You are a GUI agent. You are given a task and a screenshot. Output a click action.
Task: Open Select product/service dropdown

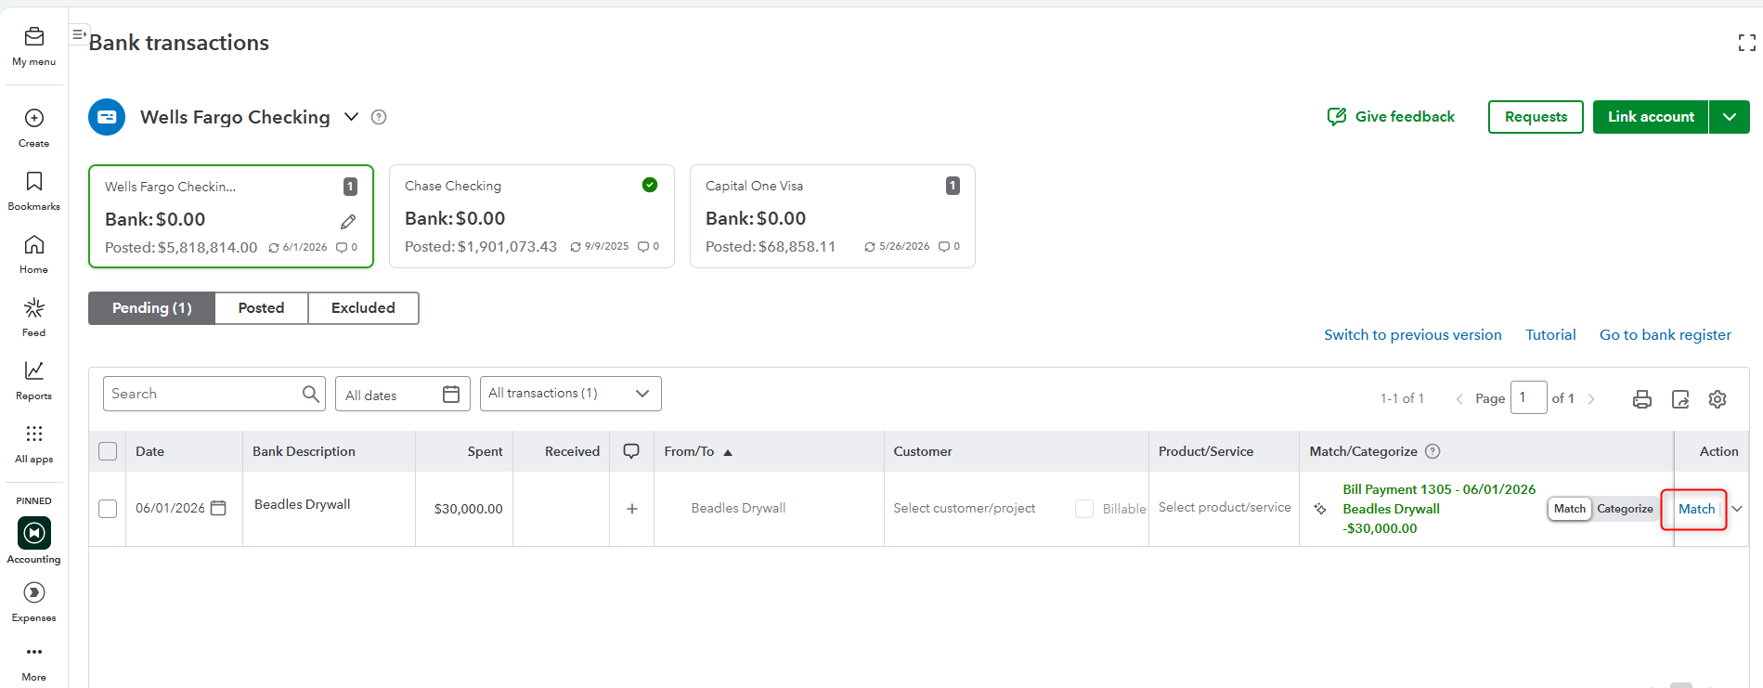tap(1225, 508)
